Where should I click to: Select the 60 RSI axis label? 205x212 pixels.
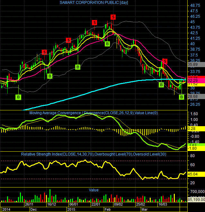coord(192,165)
